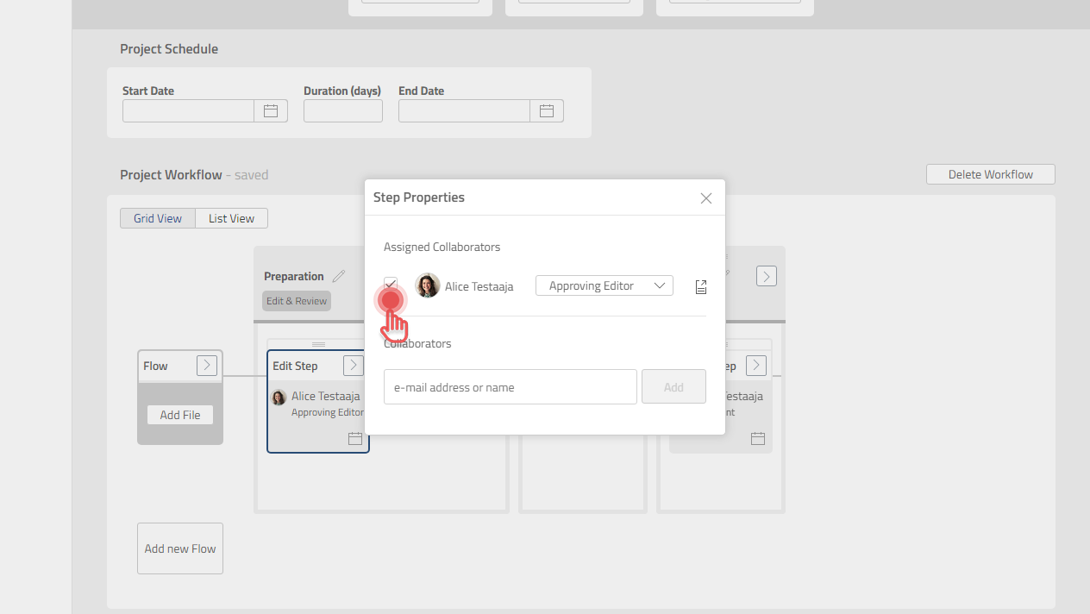Image resolution: width=1090 pixels, height=614 pixels.
Task: Click Alice Testaaja's avatar on the Edit Step card
Action: pos(278,397)
